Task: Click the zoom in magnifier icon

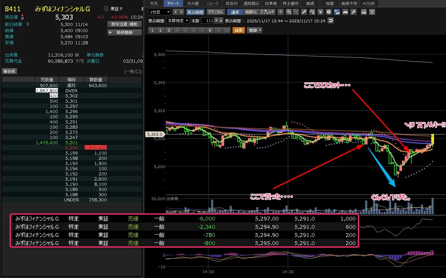Action: [x=289, y=12]
